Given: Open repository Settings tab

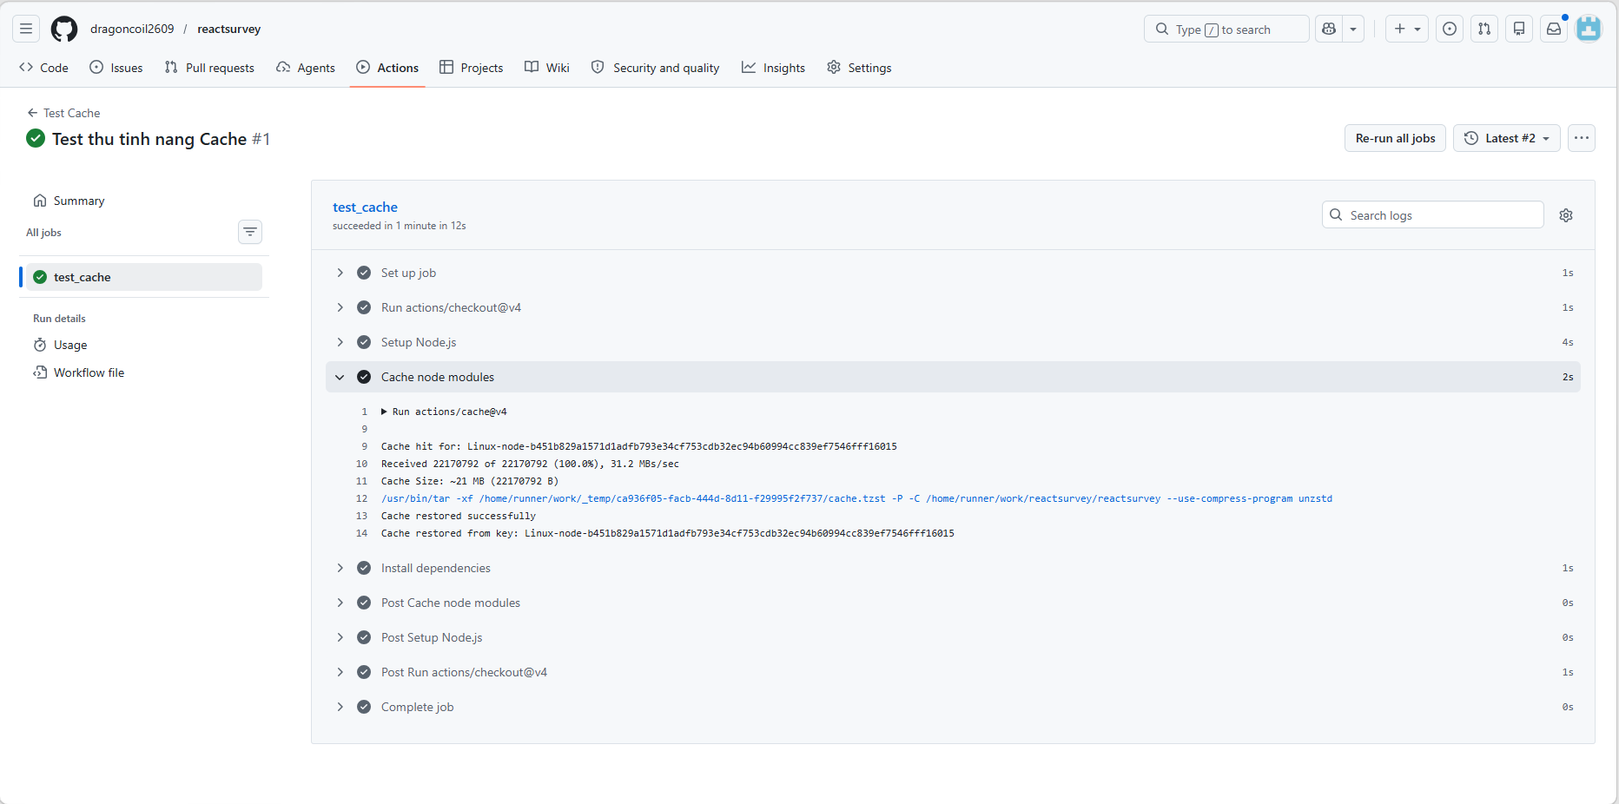Looking at the screenshot, I should click(x=859, y=68).
